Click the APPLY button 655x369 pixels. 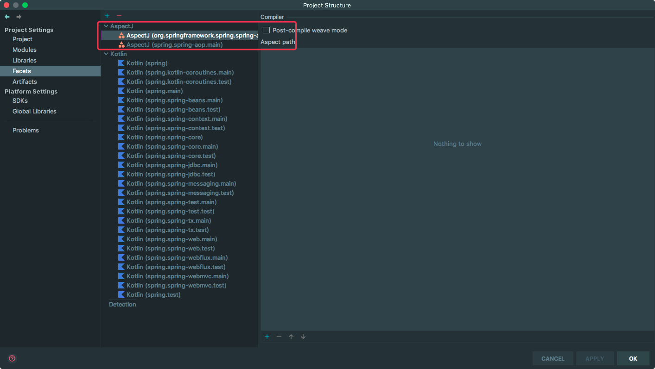[595, 358]
